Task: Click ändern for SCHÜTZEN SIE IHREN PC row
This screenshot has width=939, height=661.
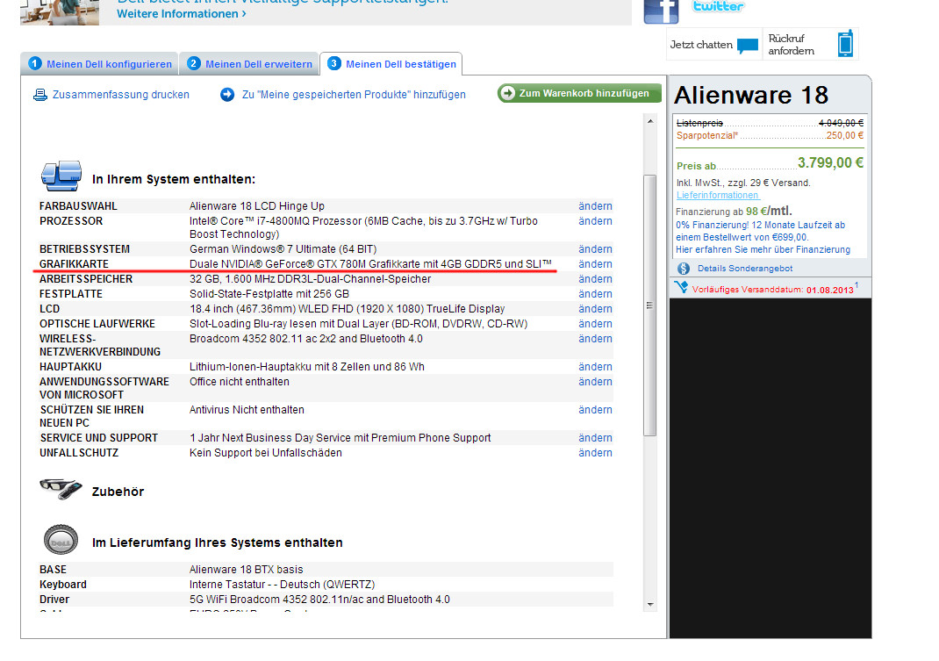Action: click(x=595, y=410)
